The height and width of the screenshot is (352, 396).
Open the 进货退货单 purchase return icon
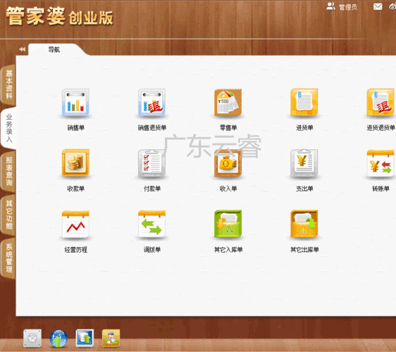(x=380, y=102)
